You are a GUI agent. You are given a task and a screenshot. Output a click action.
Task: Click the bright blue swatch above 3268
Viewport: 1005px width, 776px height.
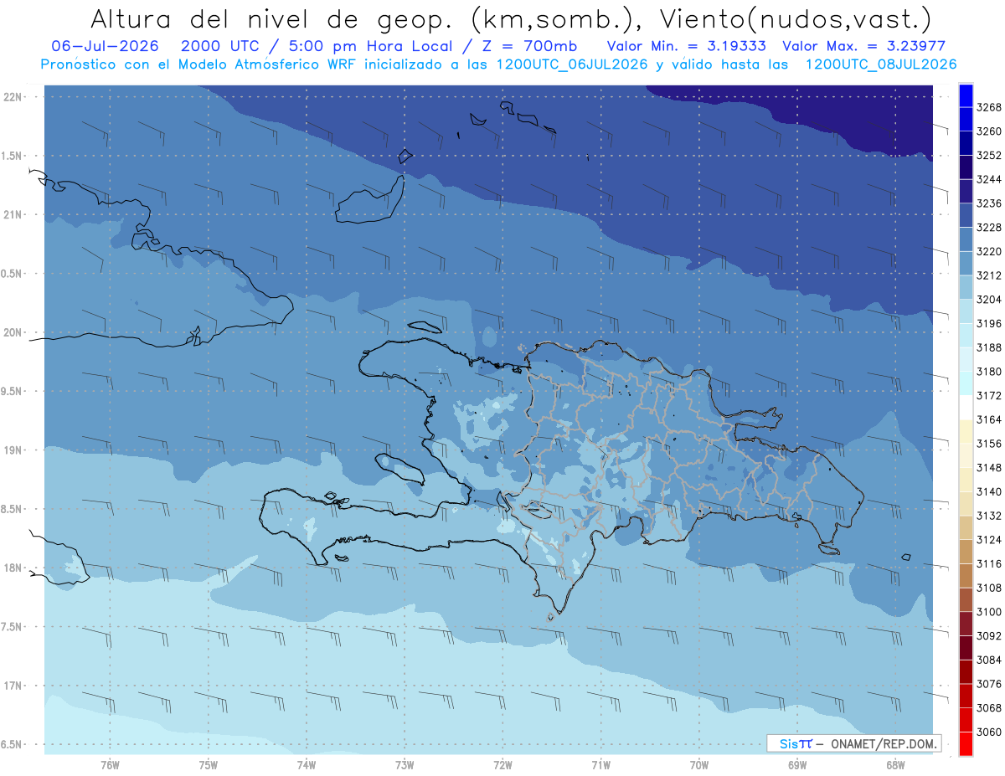pos(966,95)
